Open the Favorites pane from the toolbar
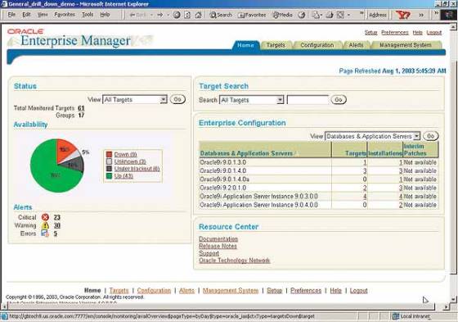 click(252, 15)
